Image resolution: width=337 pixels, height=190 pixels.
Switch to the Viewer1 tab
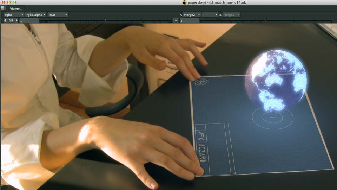tap(16, 8)
